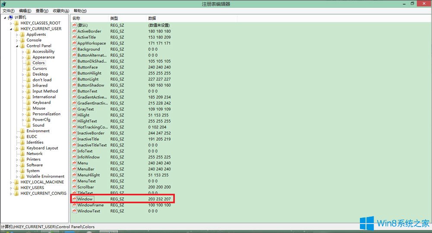Viewport: 432px width, 233px height.
Task: Click the HKEY_CURRENT_CONFIG folder icon
Action: 16,193
